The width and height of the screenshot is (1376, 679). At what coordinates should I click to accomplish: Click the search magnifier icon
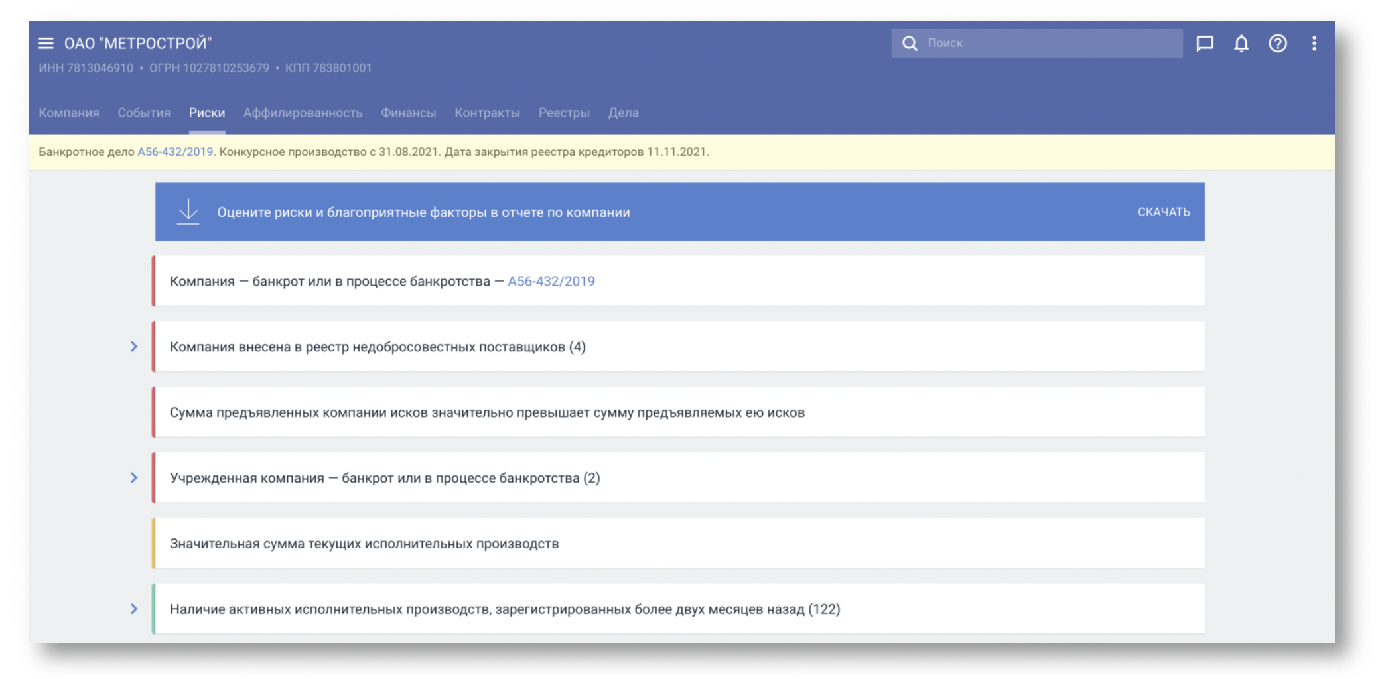tap(910, 44)
